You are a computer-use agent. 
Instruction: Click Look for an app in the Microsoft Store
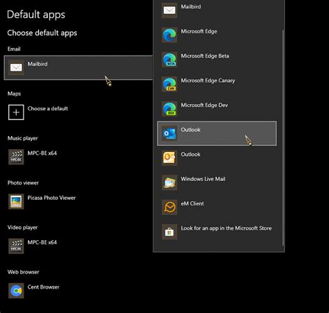click(x=217, y=232)
